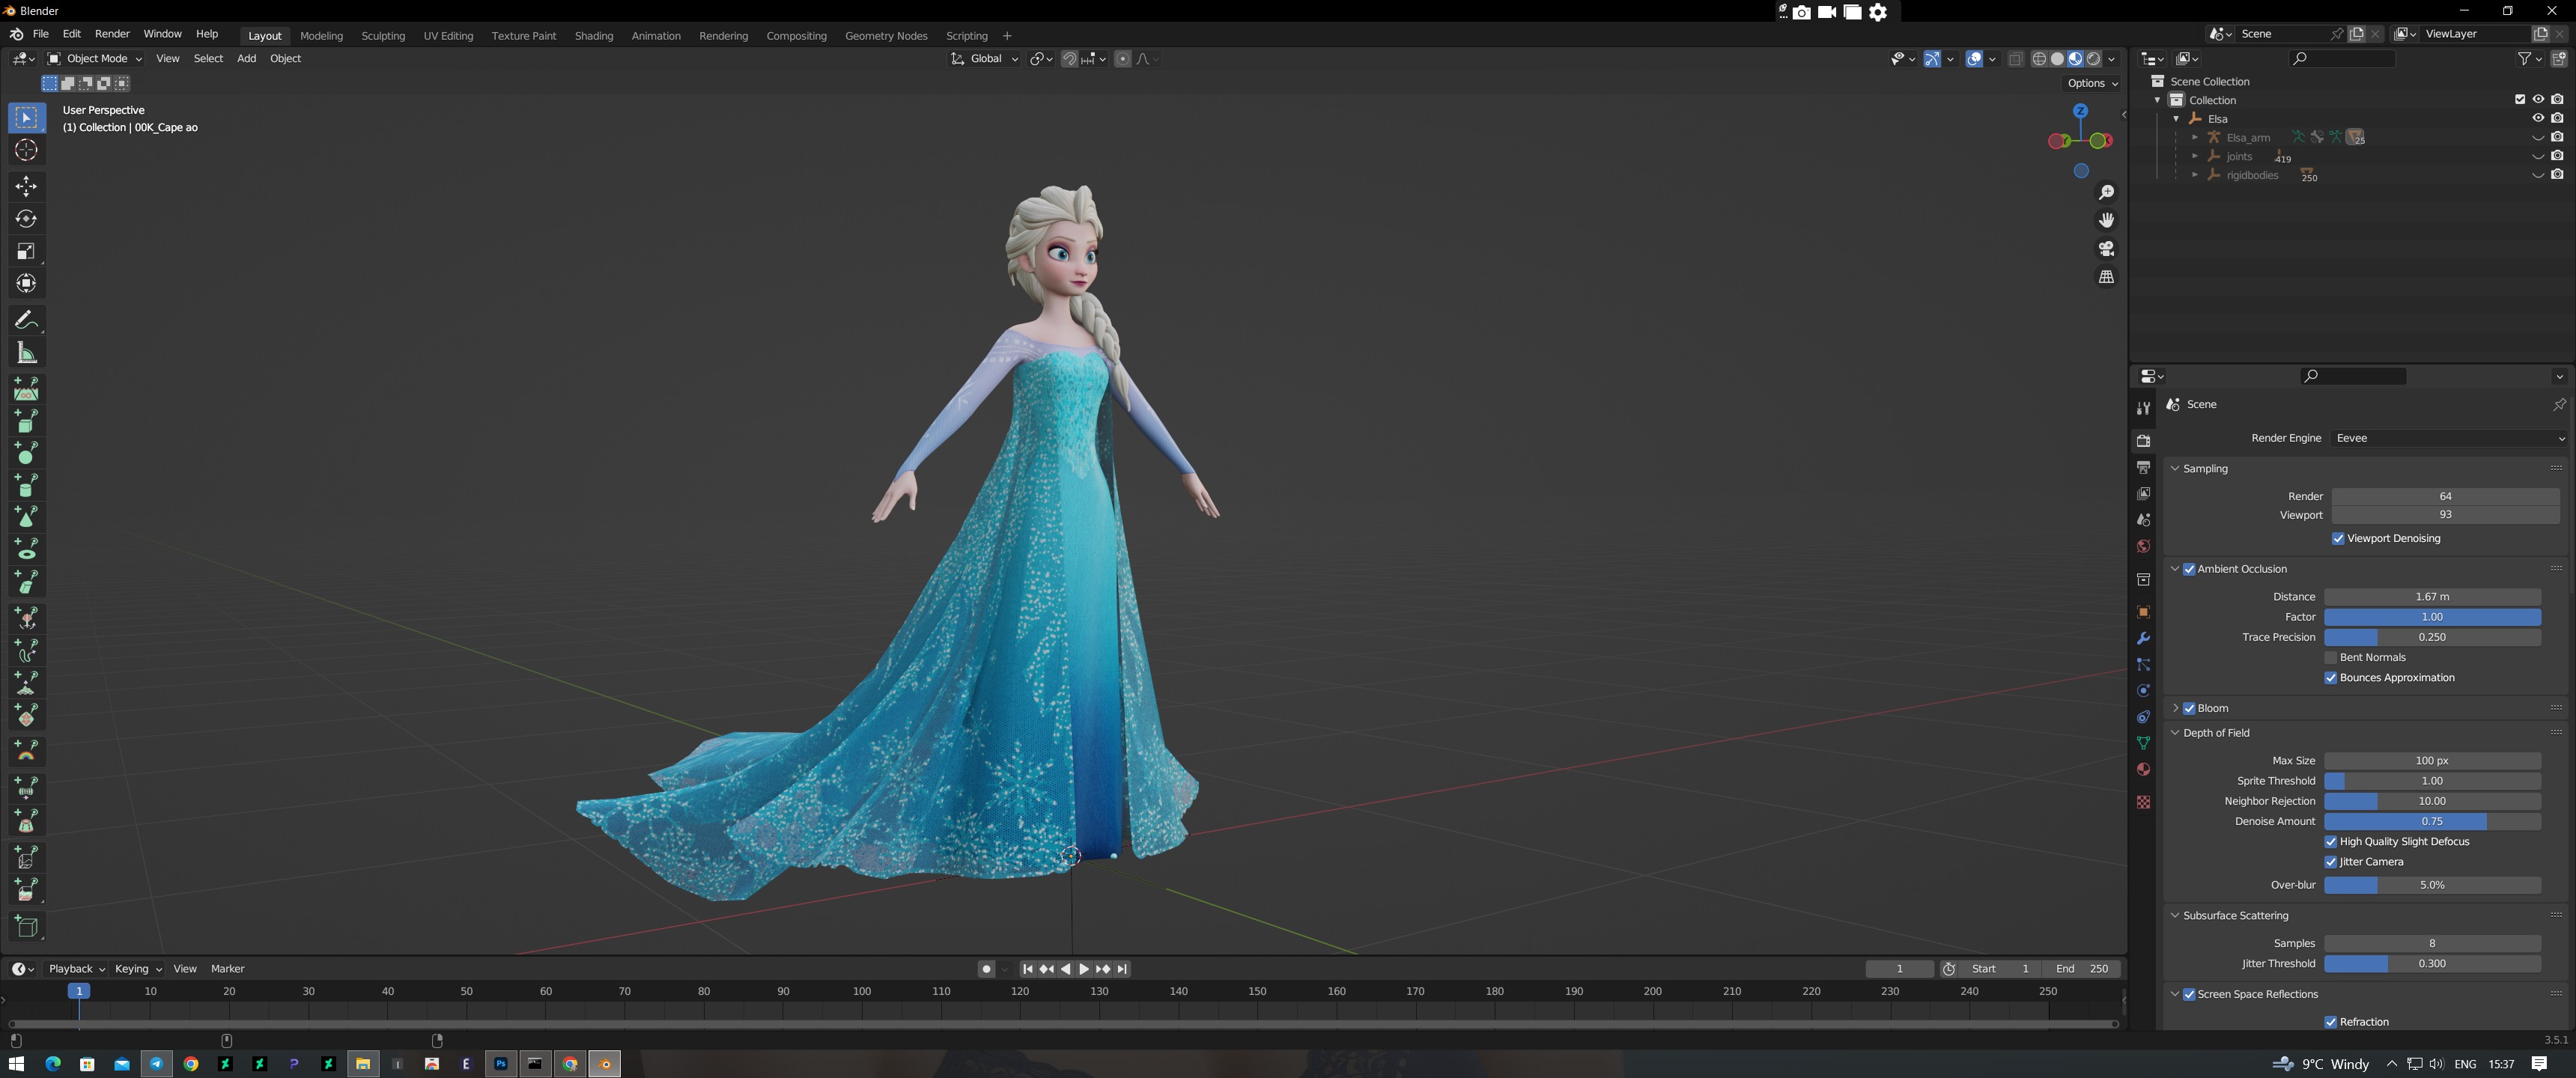Open the Render menu
The height and width of the screenshot is (1078, 2576).
click(112, 34)
